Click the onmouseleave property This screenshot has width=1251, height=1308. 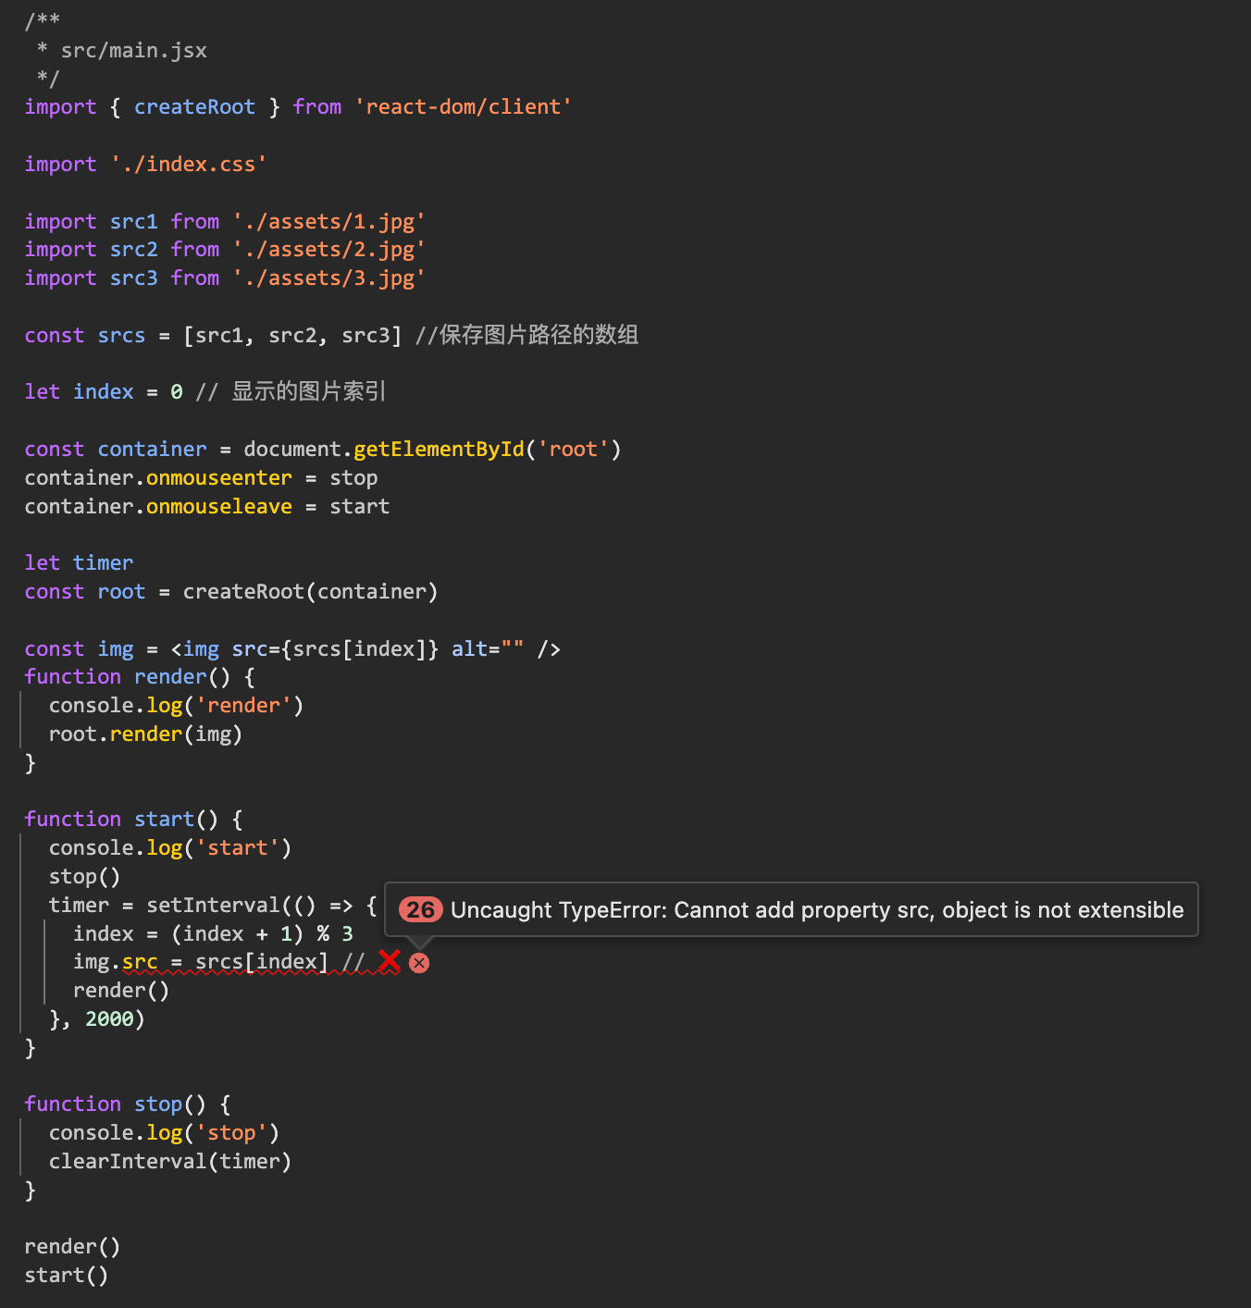(x=219, y=507)
